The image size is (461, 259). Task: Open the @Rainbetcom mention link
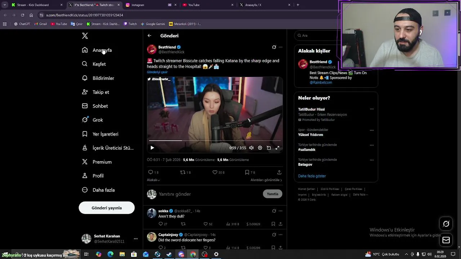(321, 82)
